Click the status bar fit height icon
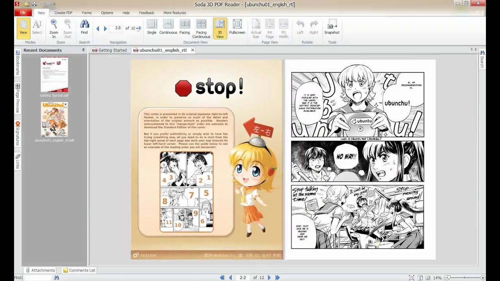Image resolution: width=500 pixels, height=281 pixels. tap(420, 277)
